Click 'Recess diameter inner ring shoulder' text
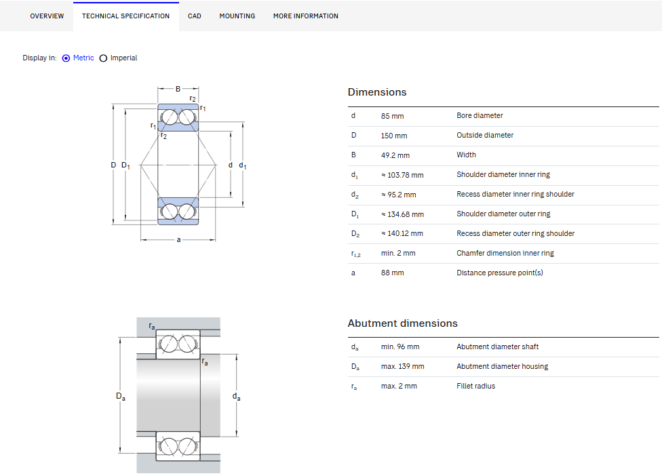 (515, 195)
